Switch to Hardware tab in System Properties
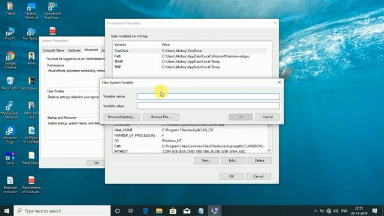The image size is (384, 216). (74, 50)
